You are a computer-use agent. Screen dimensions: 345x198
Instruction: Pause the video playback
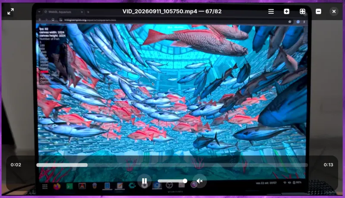pyautogui.click(x=144, y=181)
